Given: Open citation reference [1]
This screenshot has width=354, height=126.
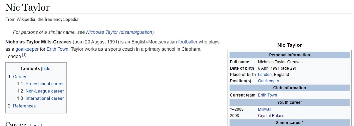Looking at the screenshot, I should [24, 55].
